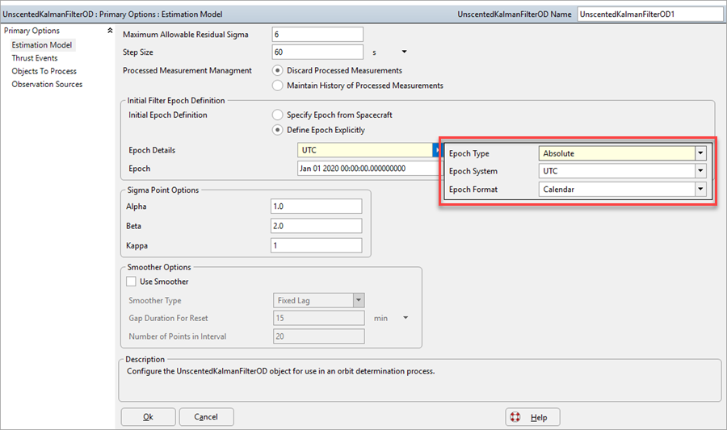Click the description text about UnscentedKalmanFilterOD
Image resolution: width=727 pixels, height=430 pixels.
pos(281,371)
